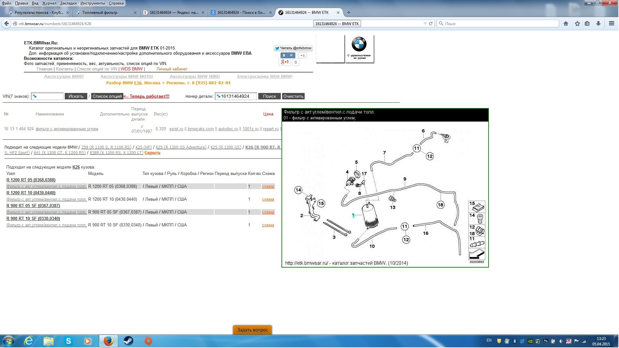Open the Firefox hamburger menu
The height and width of the screenshot is (348, 619).
[x=611, y=23]
